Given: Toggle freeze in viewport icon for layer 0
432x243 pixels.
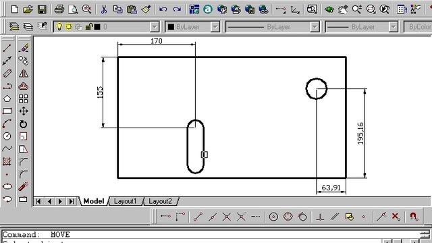Looking at the screenshot, I should (79, 27).
